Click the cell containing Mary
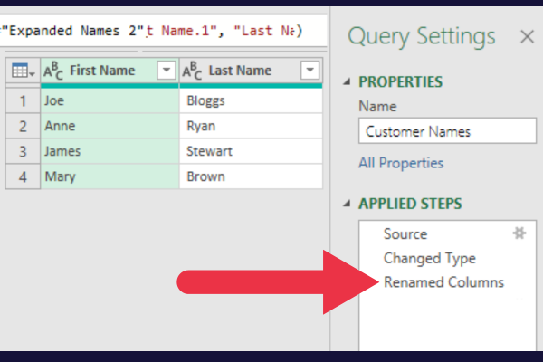This screenshot has height=362, width=543. click(110, 176)
